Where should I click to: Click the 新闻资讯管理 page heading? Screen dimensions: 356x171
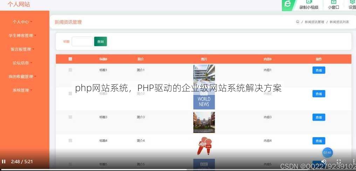68,22
